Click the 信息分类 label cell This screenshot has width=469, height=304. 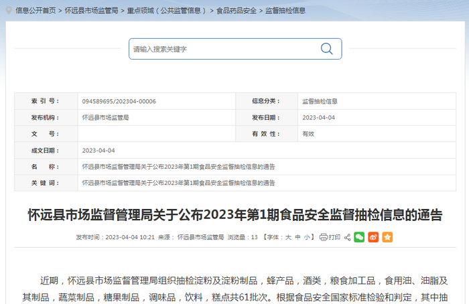pyautogui.click(x=267, y=101)
